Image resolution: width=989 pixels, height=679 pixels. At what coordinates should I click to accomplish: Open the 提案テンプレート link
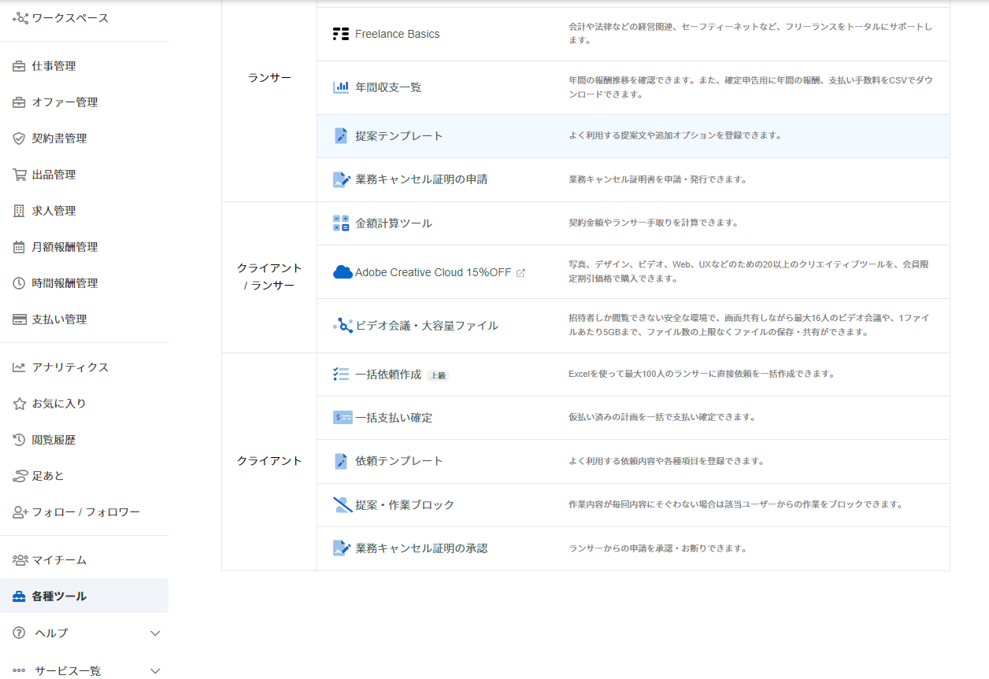click(399, 136)
